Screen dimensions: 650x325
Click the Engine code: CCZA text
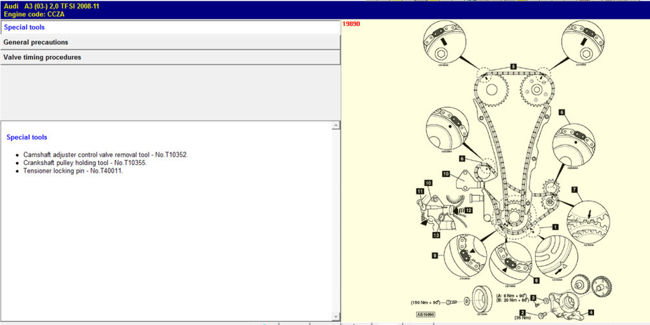(34, 14)
